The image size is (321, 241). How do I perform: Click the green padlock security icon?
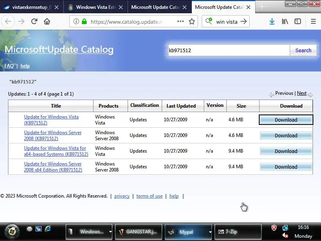coord(84,21)
